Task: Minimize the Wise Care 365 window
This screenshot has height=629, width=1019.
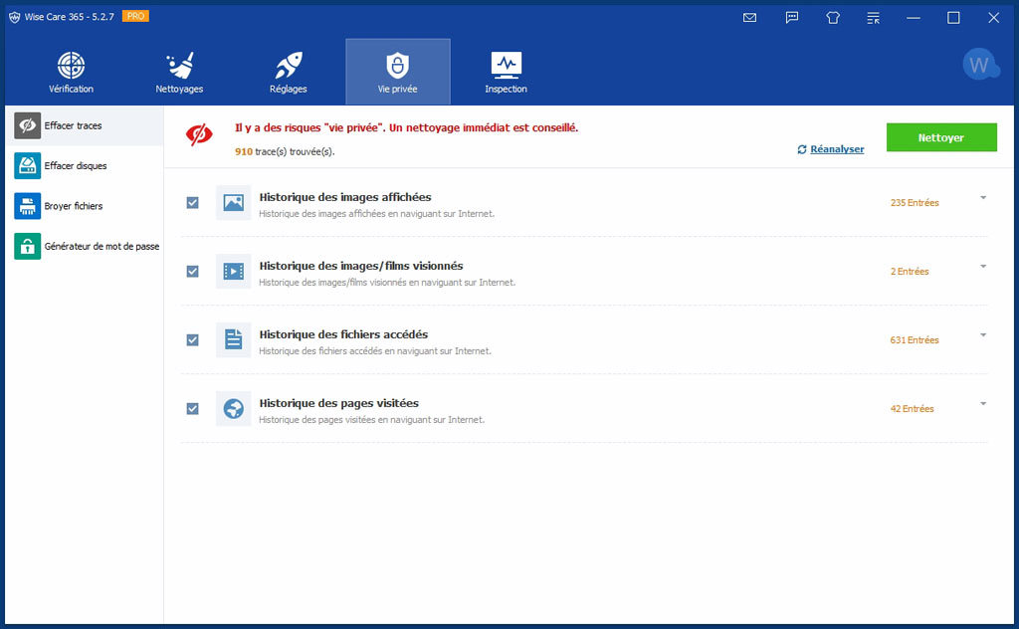Action: tap(914, 18)
